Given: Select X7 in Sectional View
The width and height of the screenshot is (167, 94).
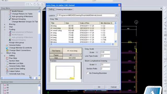Looking at the screenshot, I should [x=7, y=90].
